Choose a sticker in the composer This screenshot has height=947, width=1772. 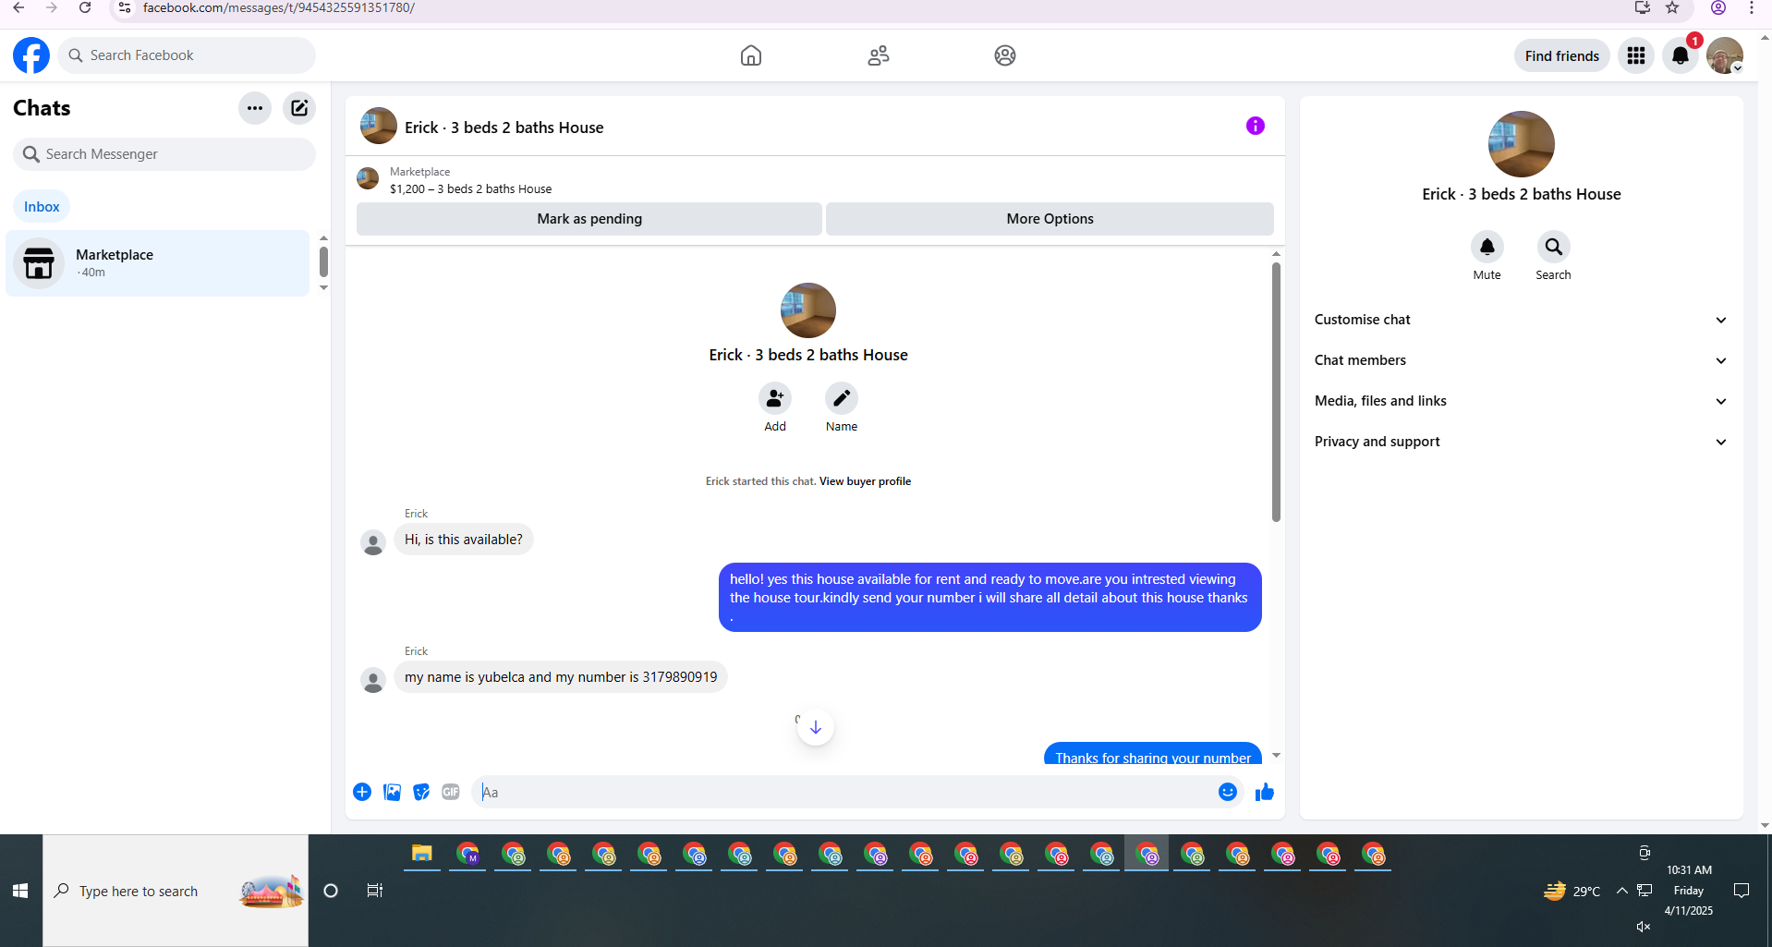coord(421,792)
